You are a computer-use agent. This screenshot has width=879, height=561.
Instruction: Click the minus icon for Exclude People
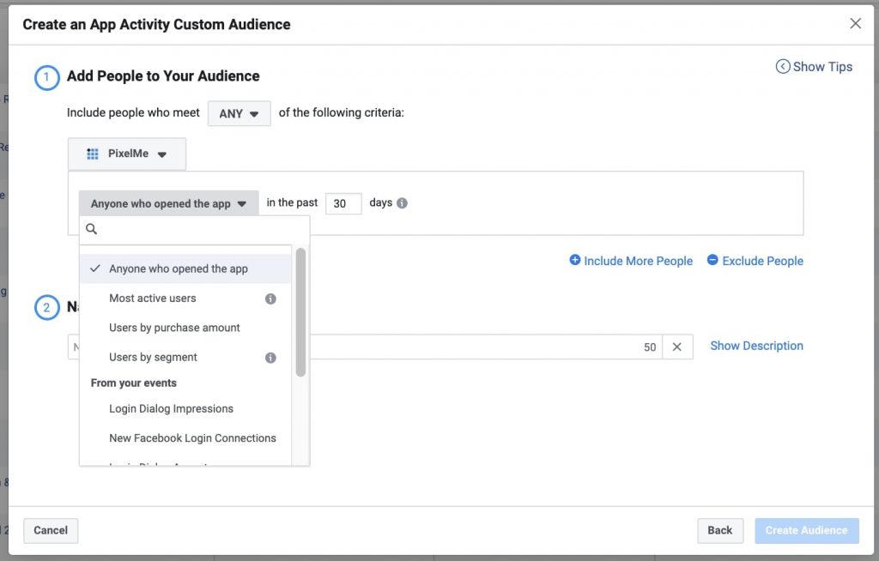(x=712, y=260)
